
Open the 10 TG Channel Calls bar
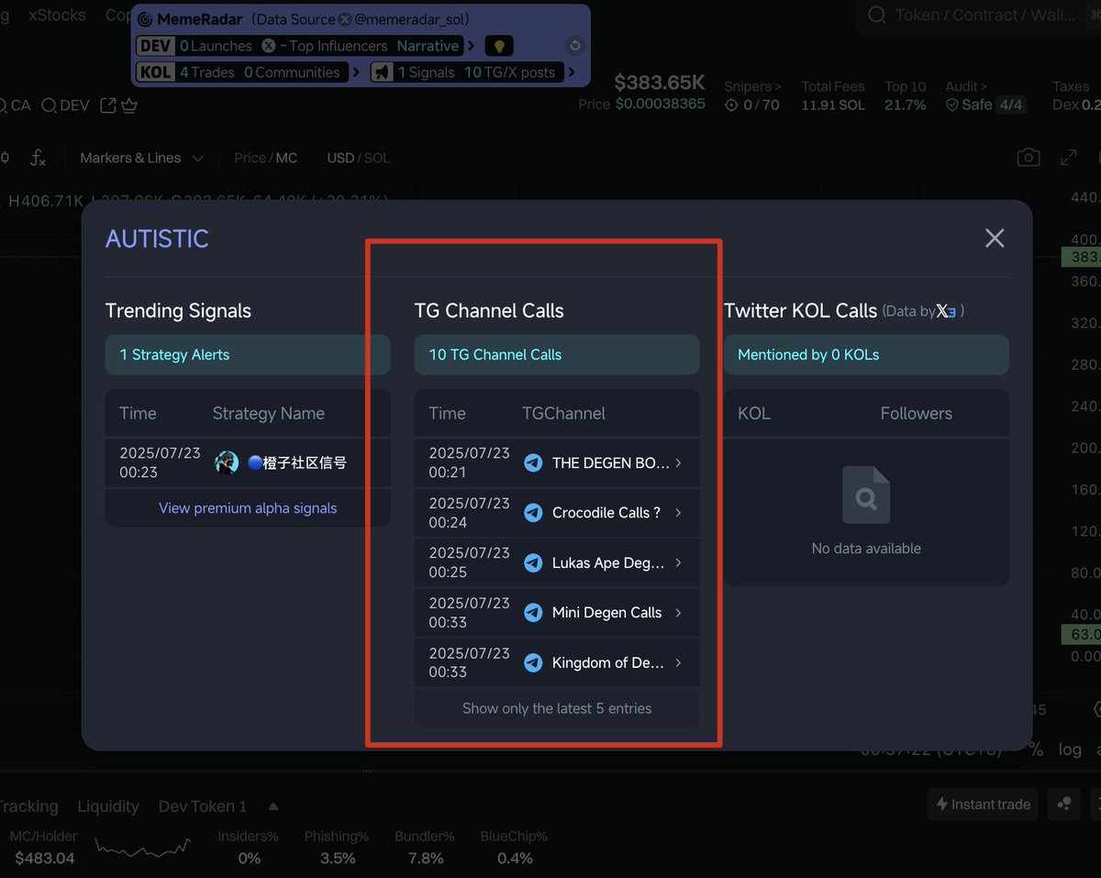pos(557,355)
